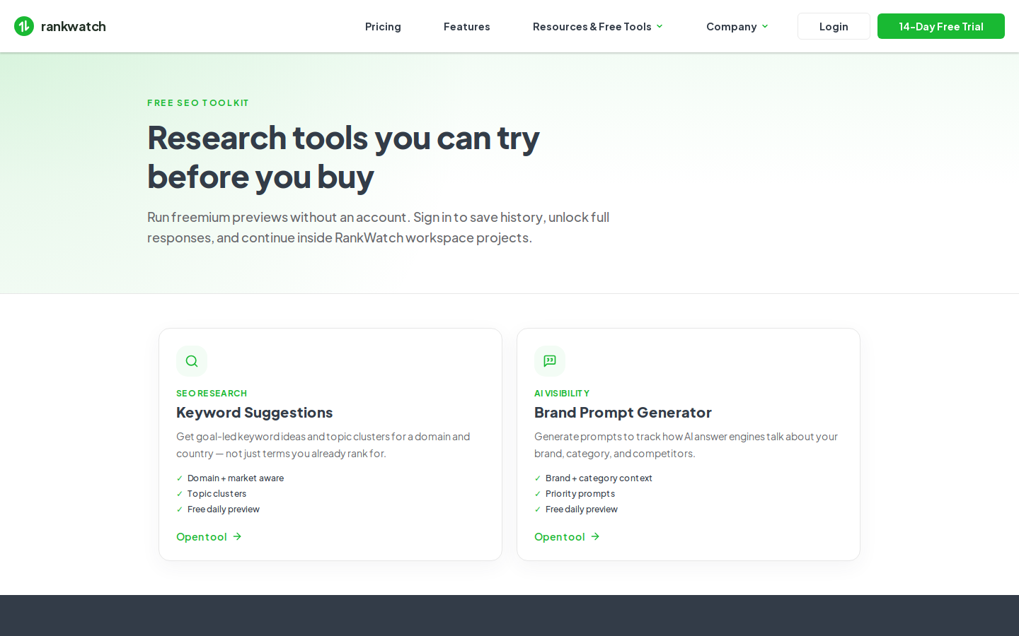Viewport: 1019px width, 636px height.
Task: Click the Brand Prompt Generator chat icon
Action: 550,361
